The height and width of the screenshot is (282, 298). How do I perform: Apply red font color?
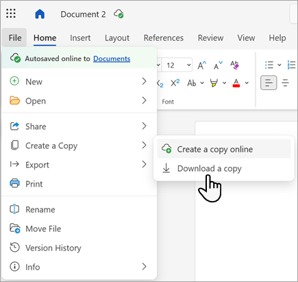tap(236, 83)
